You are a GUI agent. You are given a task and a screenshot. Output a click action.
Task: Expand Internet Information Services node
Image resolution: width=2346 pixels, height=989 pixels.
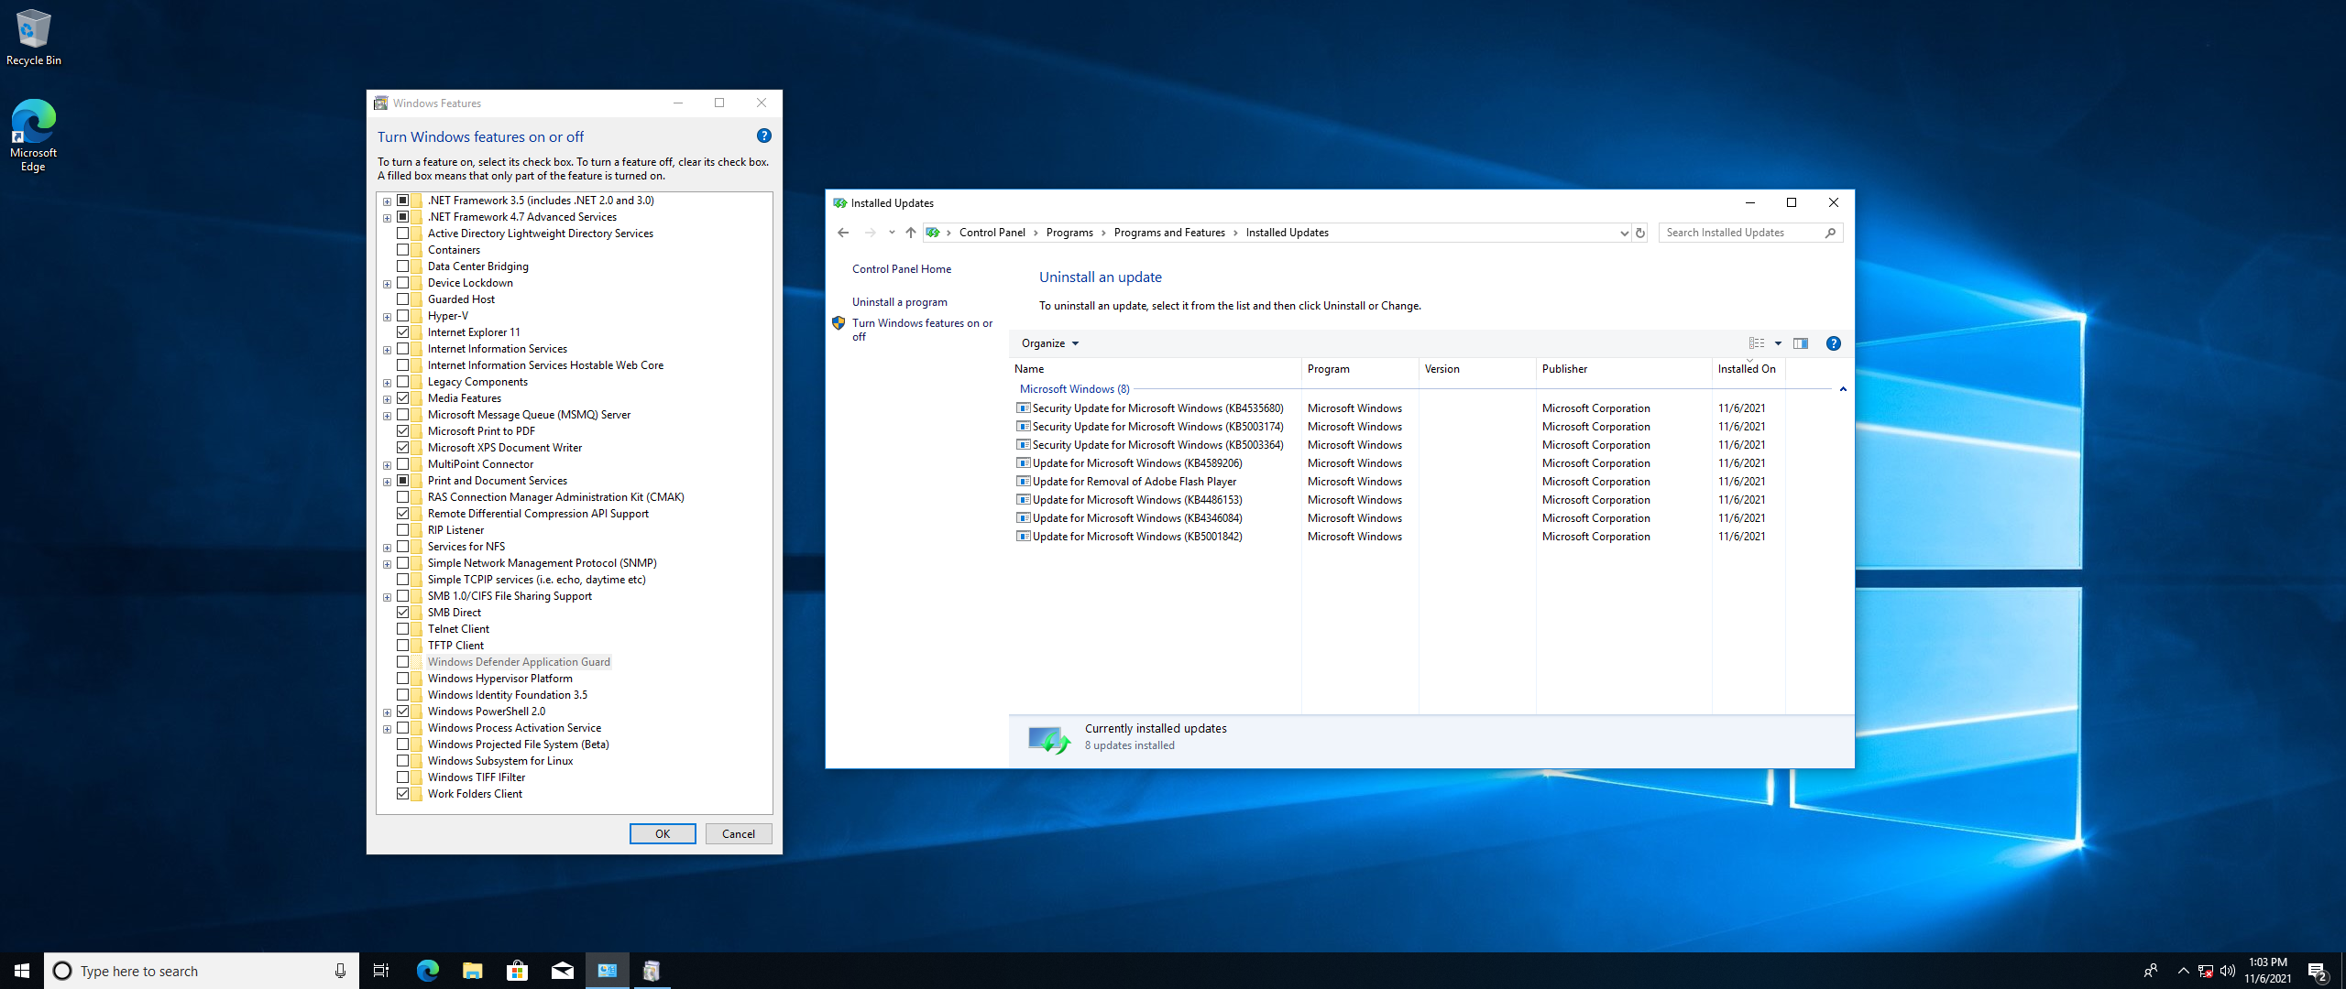[x=387, y=350]
